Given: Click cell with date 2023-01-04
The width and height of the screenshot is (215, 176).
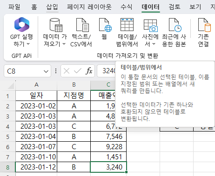Looking at the screenshot, I should 36,137.
